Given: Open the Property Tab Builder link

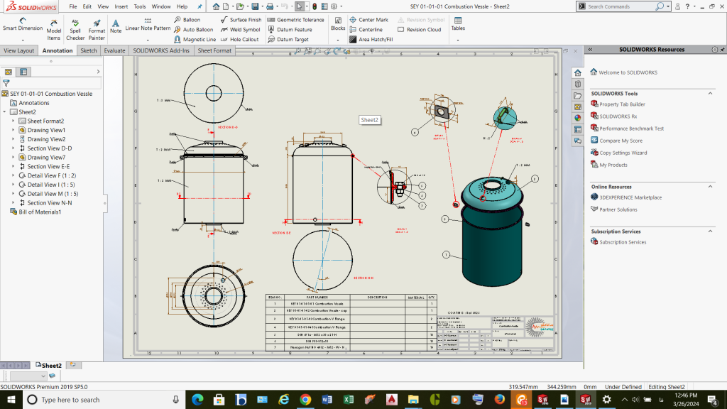Looking at the screenshot, I should click(622, 104).
